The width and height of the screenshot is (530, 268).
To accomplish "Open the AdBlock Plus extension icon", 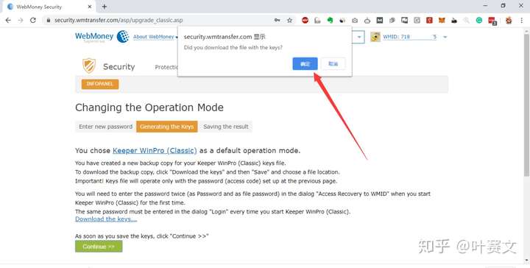I will (x=305, y=21).
